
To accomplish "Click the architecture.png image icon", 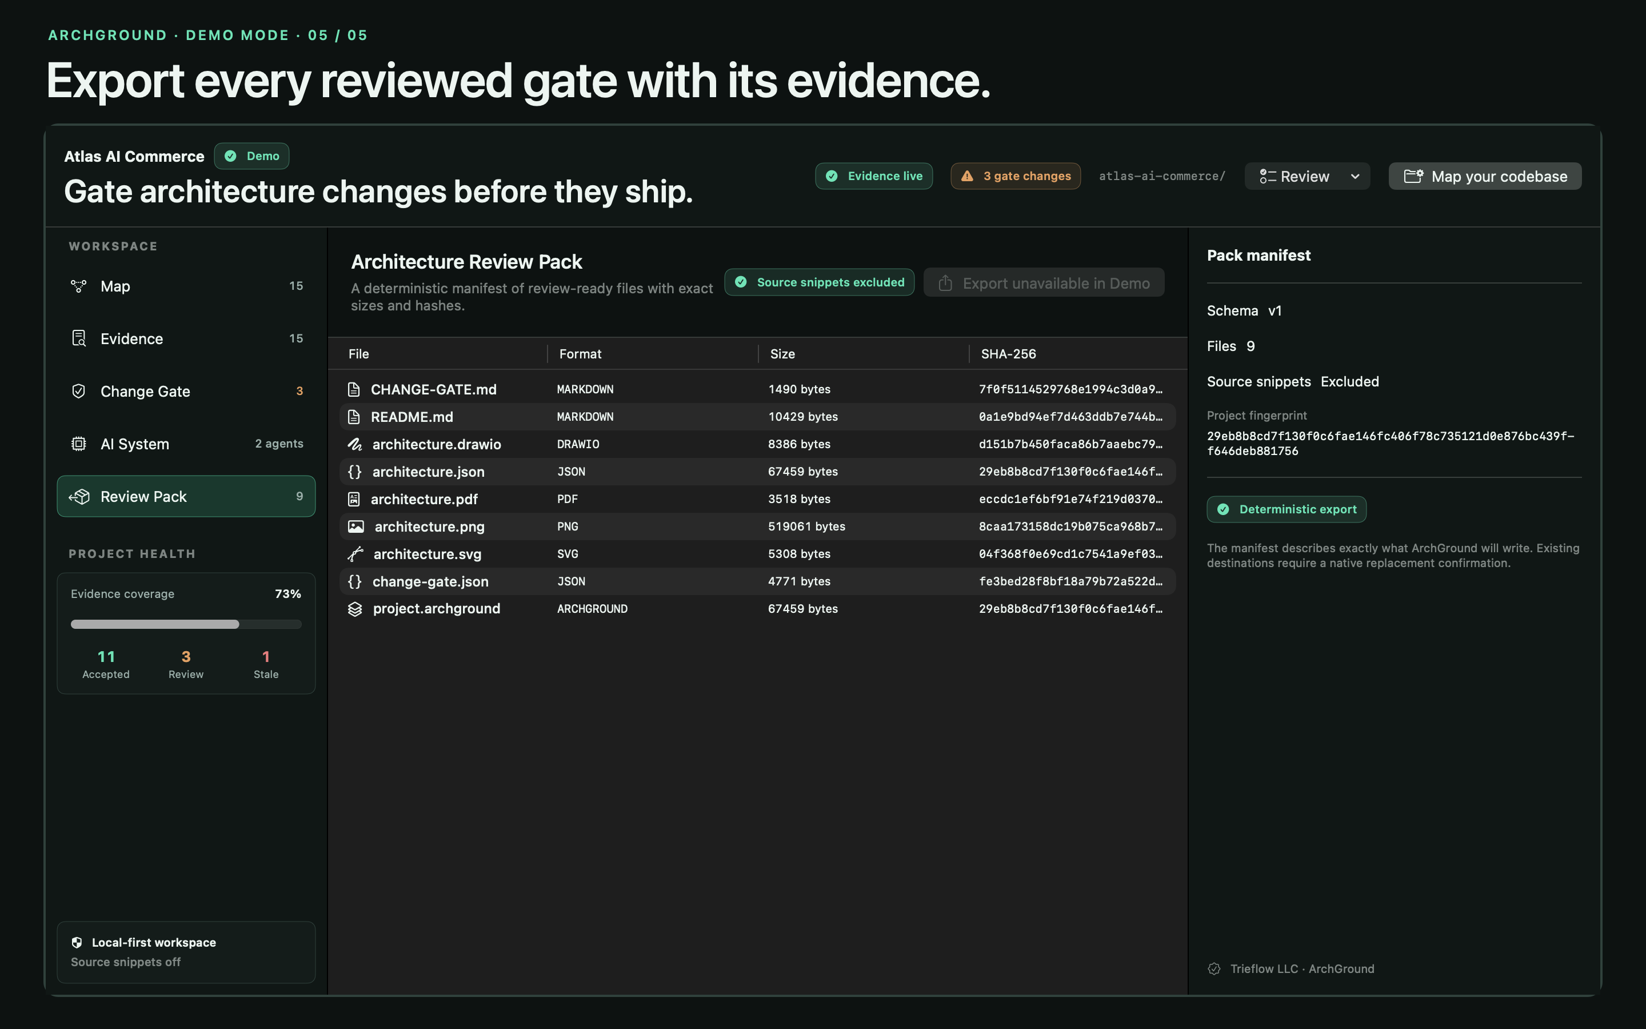I will click(x=355, y=527).
